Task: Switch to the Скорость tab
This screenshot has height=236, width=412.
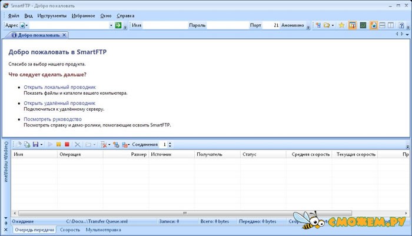Action: tap(70, 230)
